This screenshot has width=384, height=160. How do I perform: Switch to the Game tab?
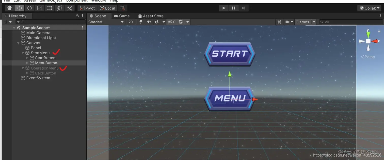(x=122, y=16)
